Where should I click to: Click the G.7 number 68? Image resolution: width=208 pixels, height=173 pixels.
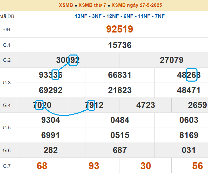click(x=42, y=166)
